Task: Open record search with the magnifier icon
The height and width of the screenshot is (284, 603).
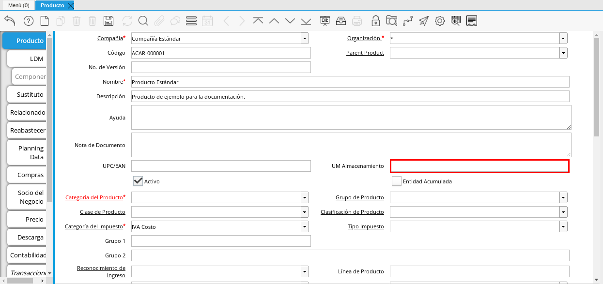Action: click(x=143, y=21)
